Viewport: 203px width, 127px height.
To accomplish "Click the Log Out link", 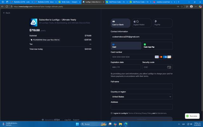I will [x=68, y=120].
